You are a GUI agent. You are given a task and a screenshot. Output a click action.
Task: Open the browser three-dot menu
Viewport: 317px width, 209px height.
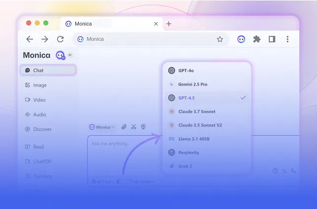coord(287,39)
